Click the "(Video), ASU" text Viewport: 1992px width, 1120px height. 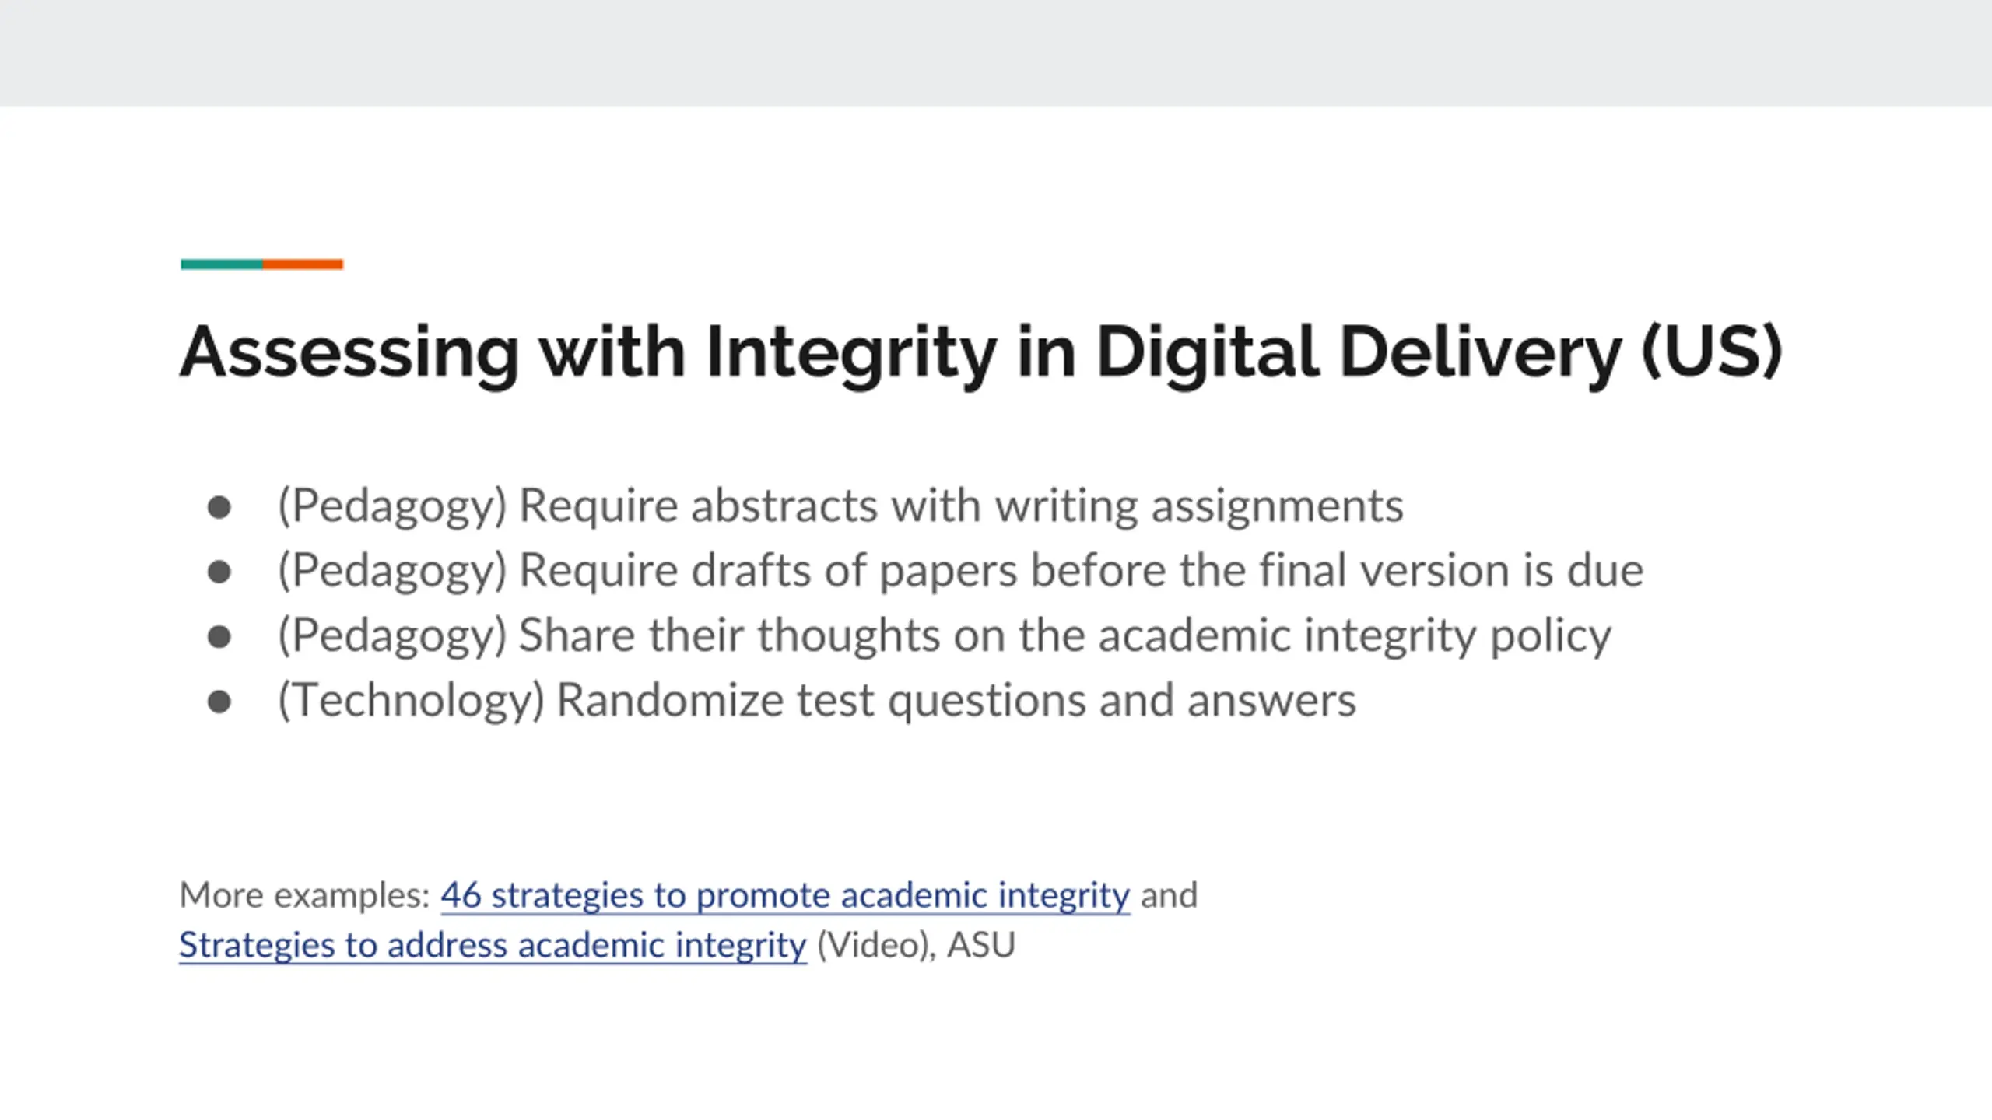click(x=916, y=946)
